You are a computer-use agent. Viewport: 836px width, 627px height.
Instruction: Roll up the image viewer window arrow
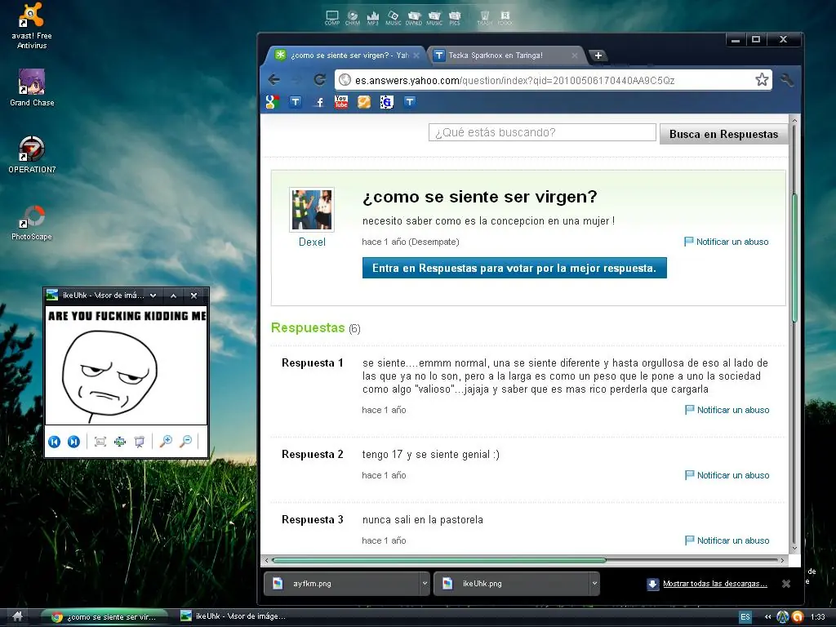pyautogui.click(x=173, y=296)
